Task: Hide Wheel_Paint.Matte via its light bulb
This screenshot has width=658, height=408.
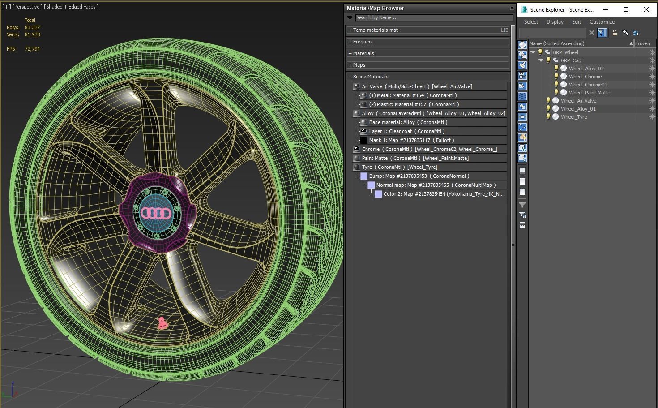Action: coord(556,93)
